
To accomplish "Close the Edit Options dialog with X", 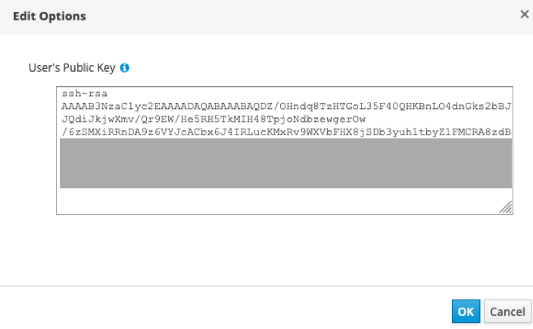I will [524, 14].
